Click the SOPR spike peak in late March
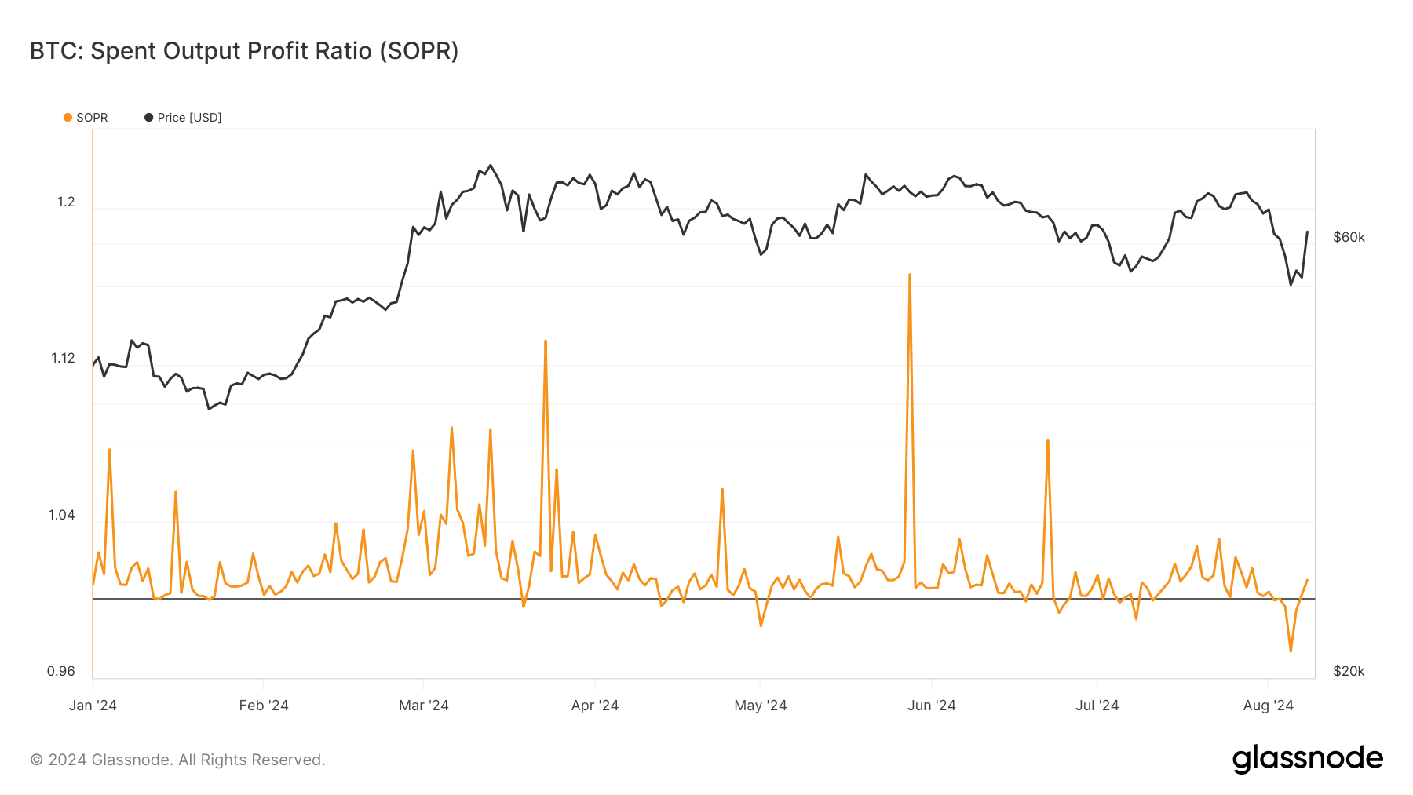1413x795 pixels. (x=546, y=341)
